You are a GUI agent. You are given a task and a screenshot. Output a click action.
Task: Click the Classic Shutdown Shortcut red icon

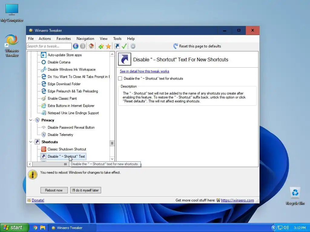[44, 149]
